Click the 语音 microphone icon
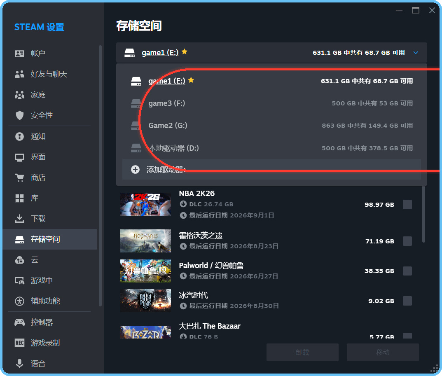Image resolution: width=442 pixels, height=376 pixels. [x=19, y=363]
